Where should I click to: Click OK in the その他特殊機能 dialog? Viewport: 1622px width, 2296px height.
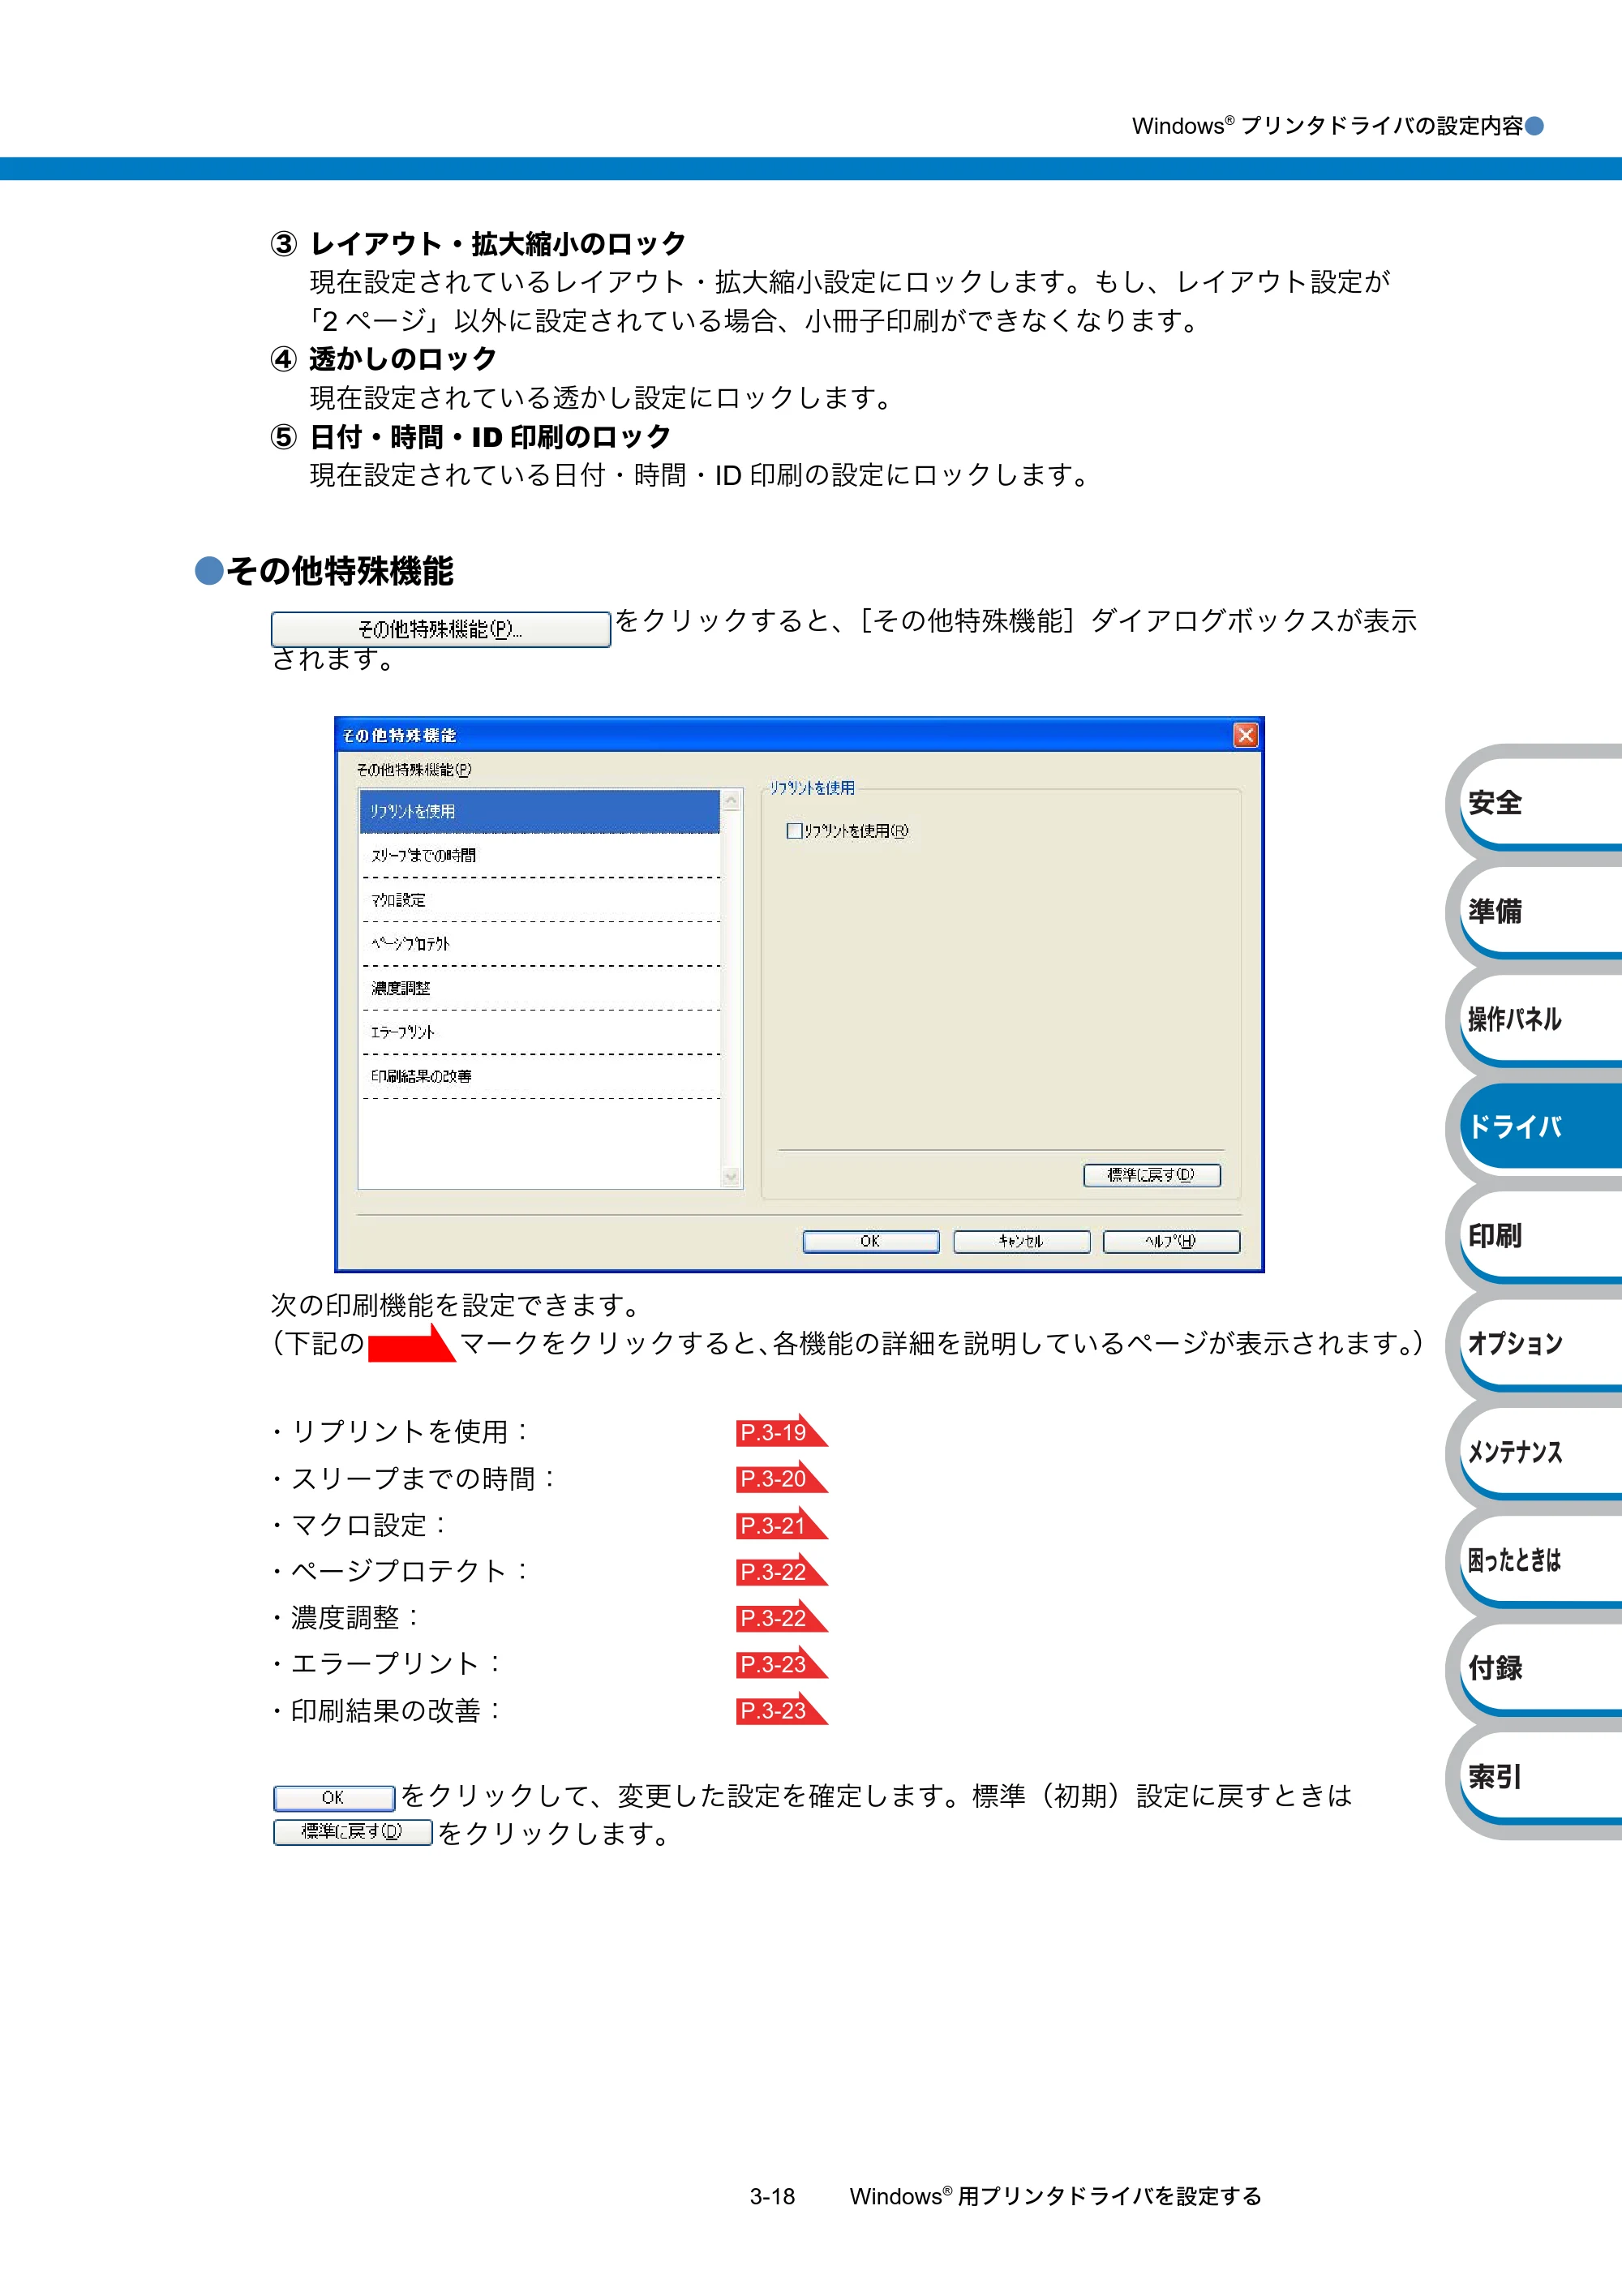(x=871, y=1241)
